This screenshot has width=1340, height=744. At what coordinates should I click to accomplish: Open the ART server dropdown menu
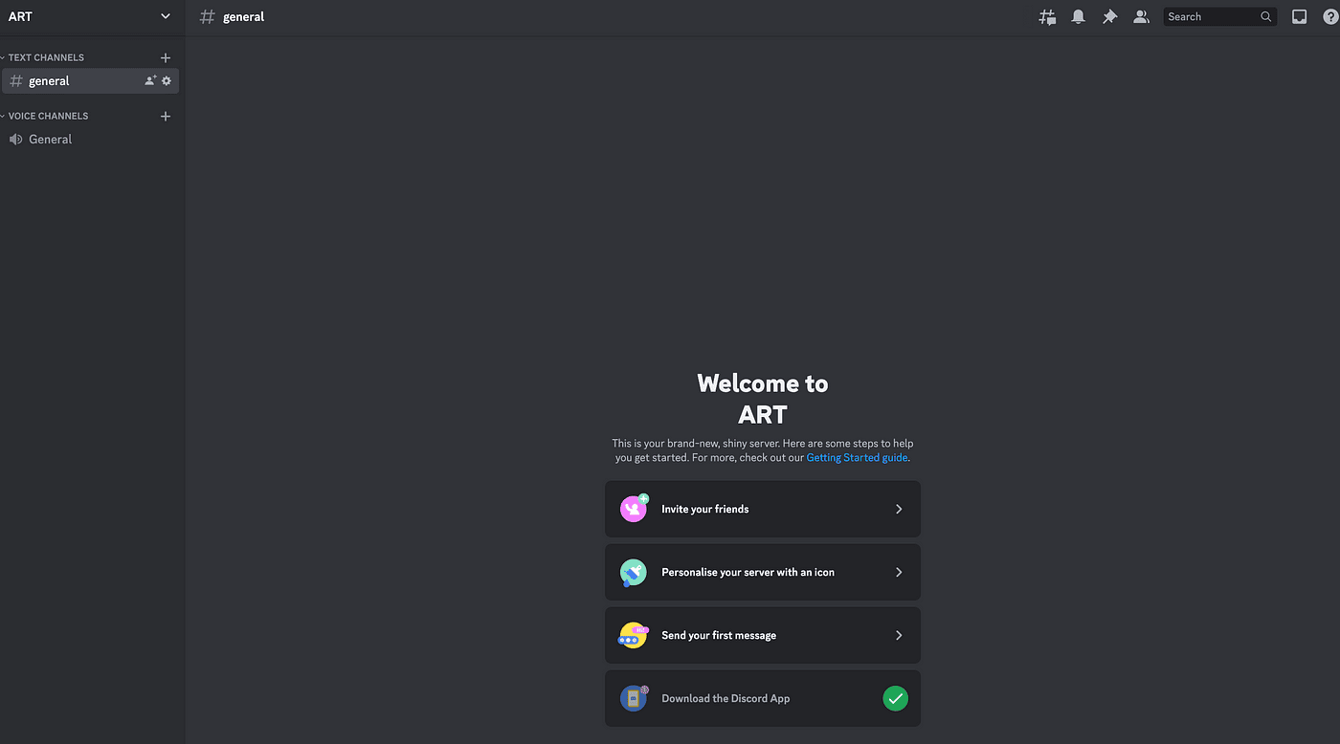coord(166,16)
